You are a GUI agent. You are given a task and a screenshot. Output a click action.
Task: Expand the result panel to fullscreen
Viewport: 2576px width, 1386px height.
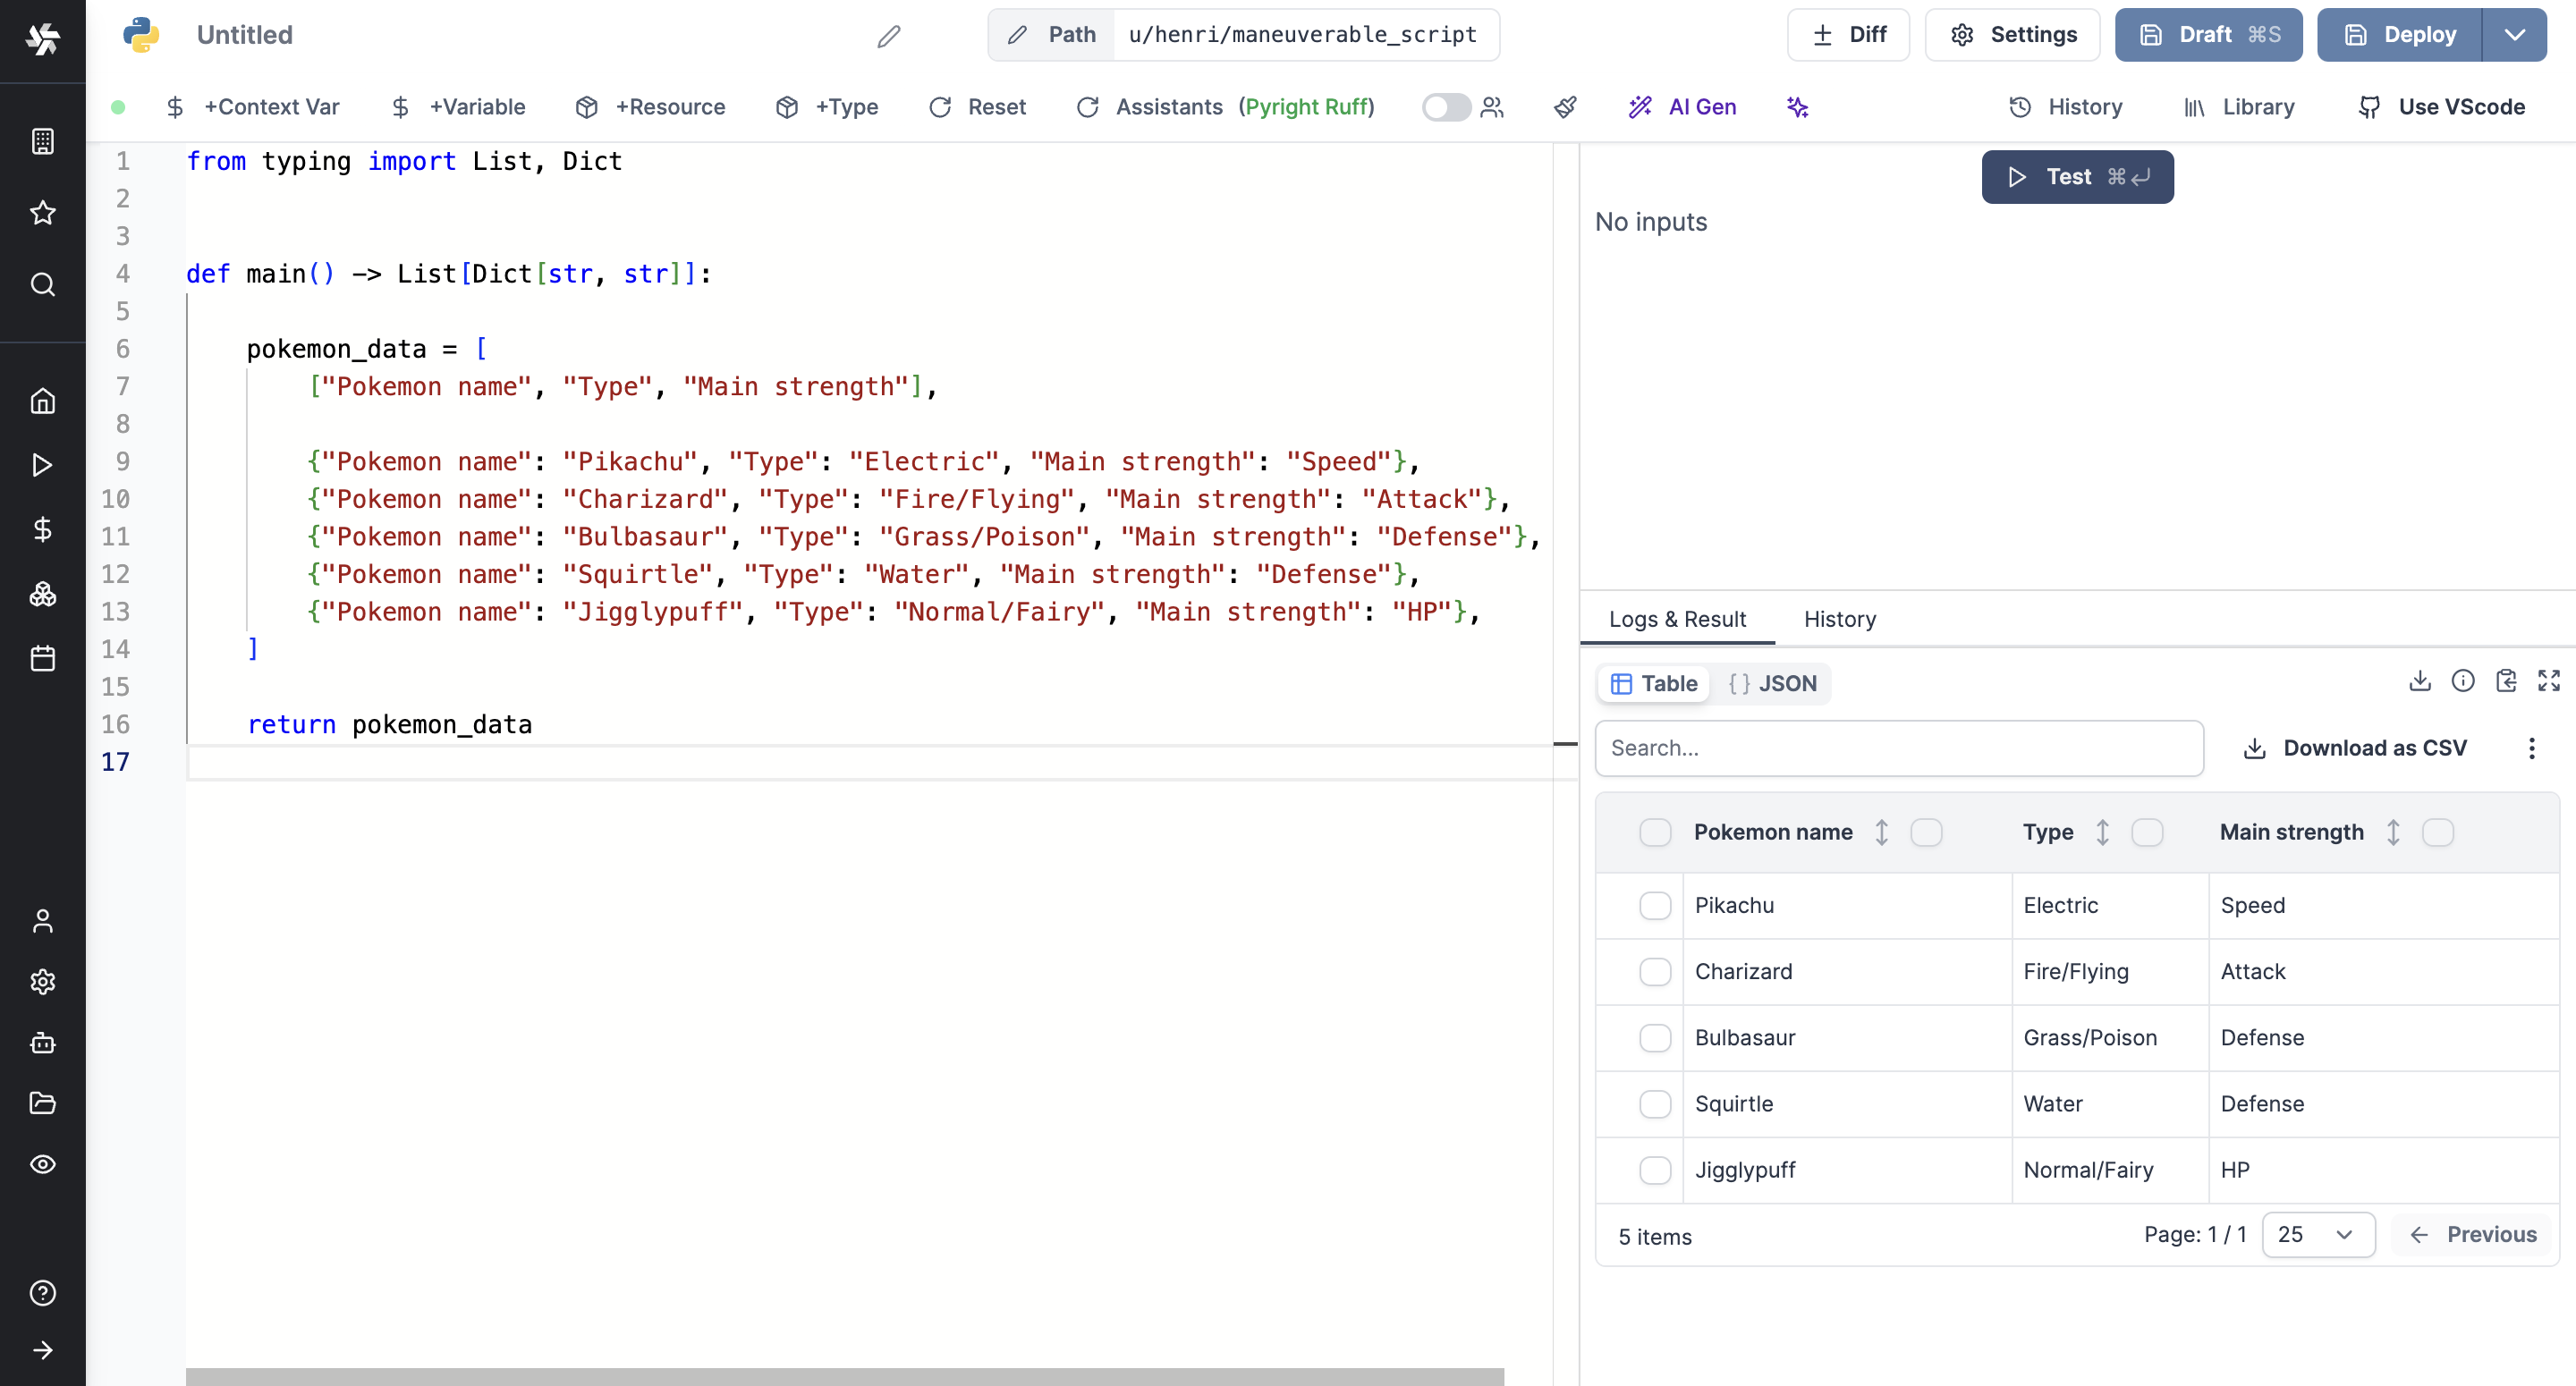click(2548, 681)
